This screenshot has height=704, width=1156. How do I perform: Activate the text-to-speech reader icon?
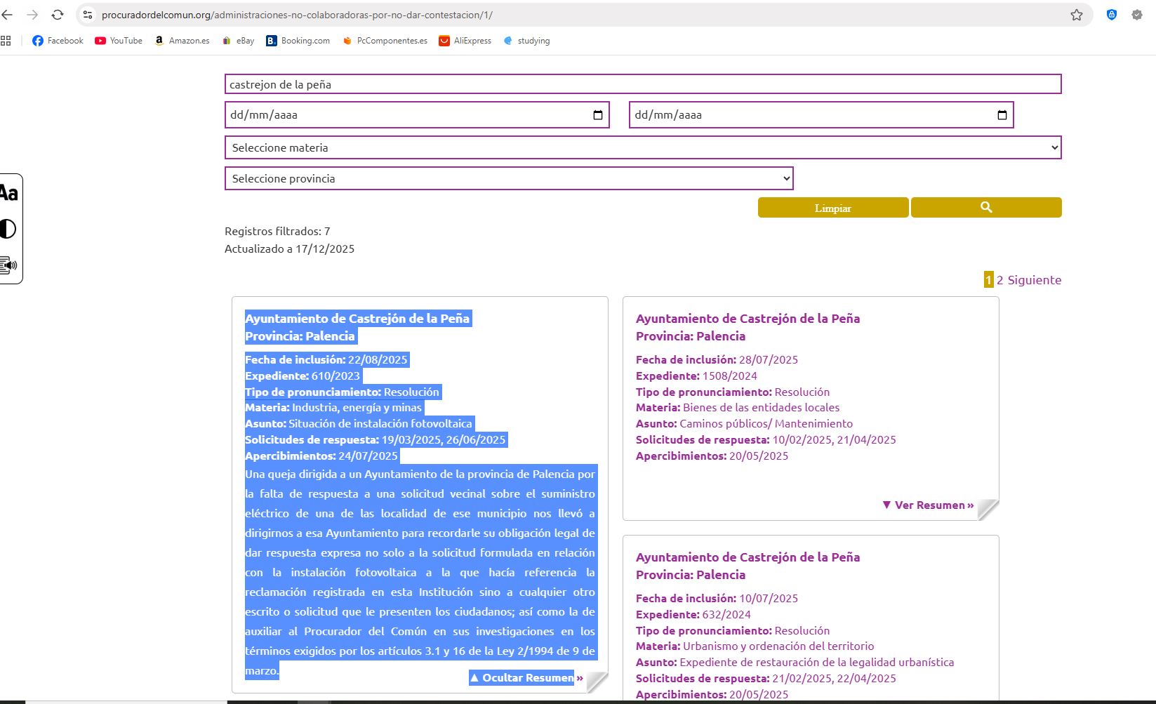coord(8,265)
